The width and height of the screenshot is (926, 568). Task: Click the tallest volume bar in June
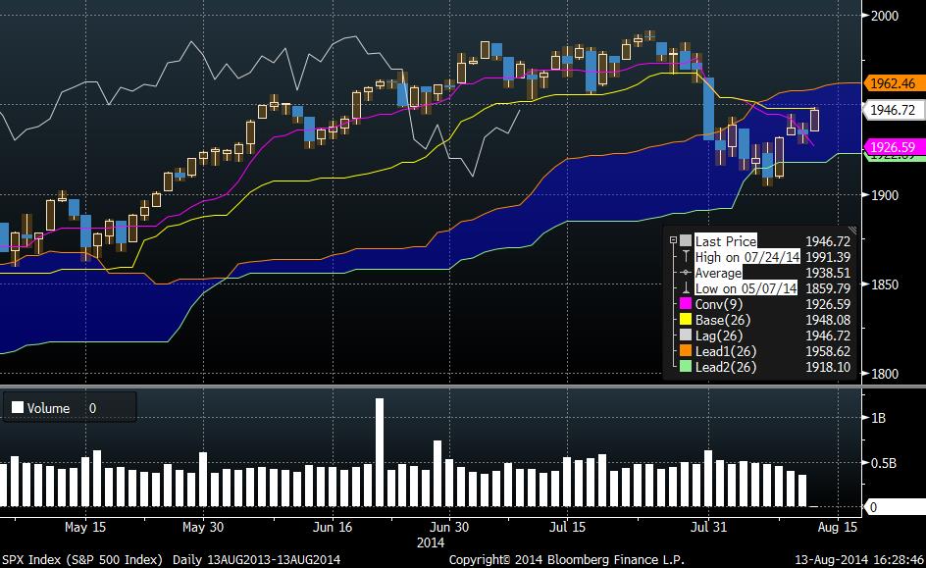pos(380,451)
